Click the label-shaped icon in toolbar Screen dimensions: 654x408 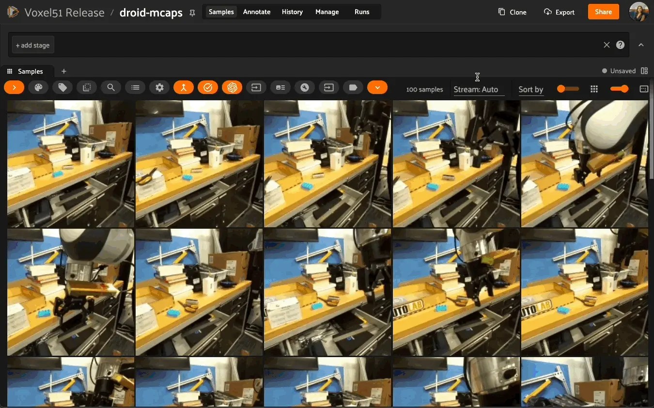pos(353,88)
